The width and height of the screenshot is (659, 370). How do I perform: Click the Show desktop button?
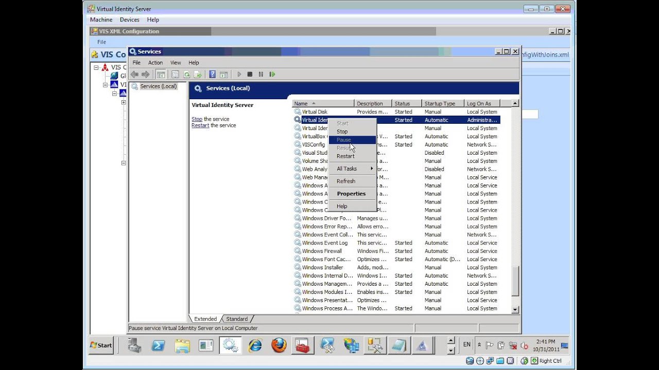point(565,345)
